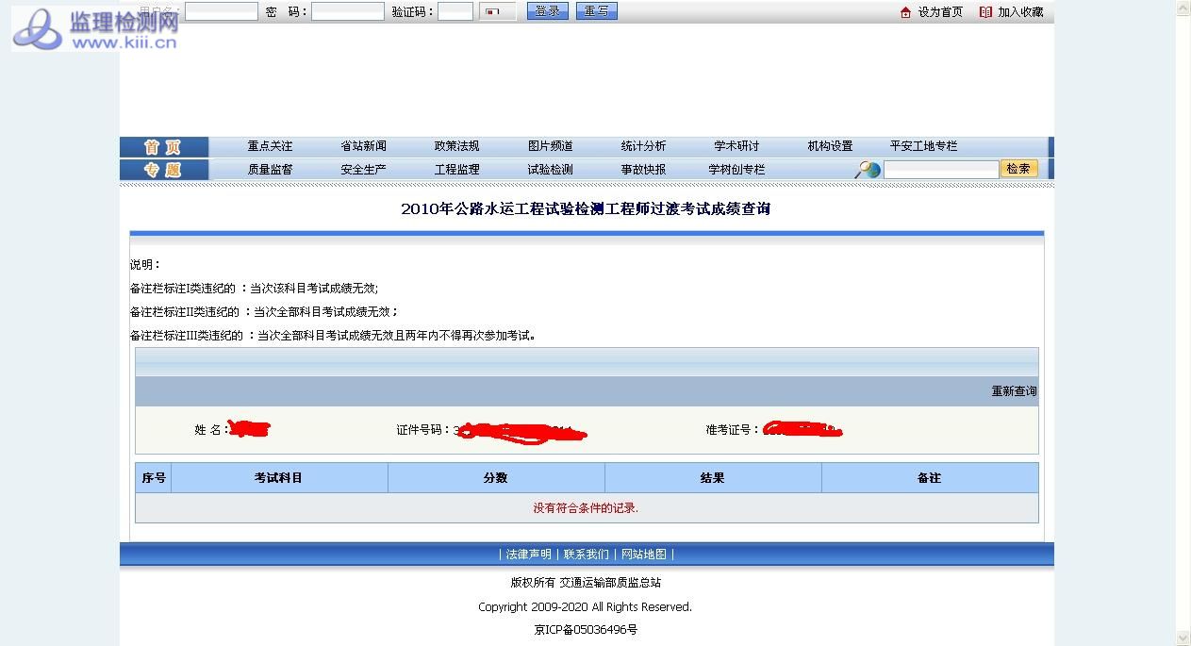The height and width of the screenshot is (646, 1191).
Task: Open the 专题 topics tab
Action: pyautogui.click(x=163, y=170)
